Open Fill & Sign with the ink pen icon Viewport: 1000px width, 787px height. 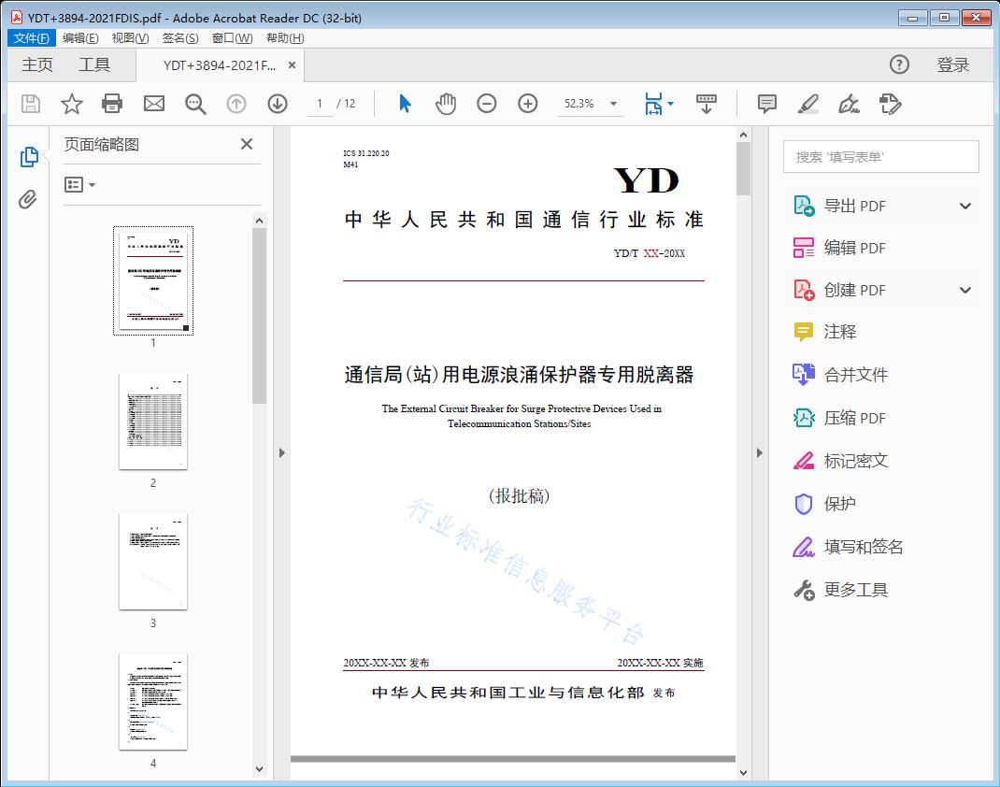849,104
